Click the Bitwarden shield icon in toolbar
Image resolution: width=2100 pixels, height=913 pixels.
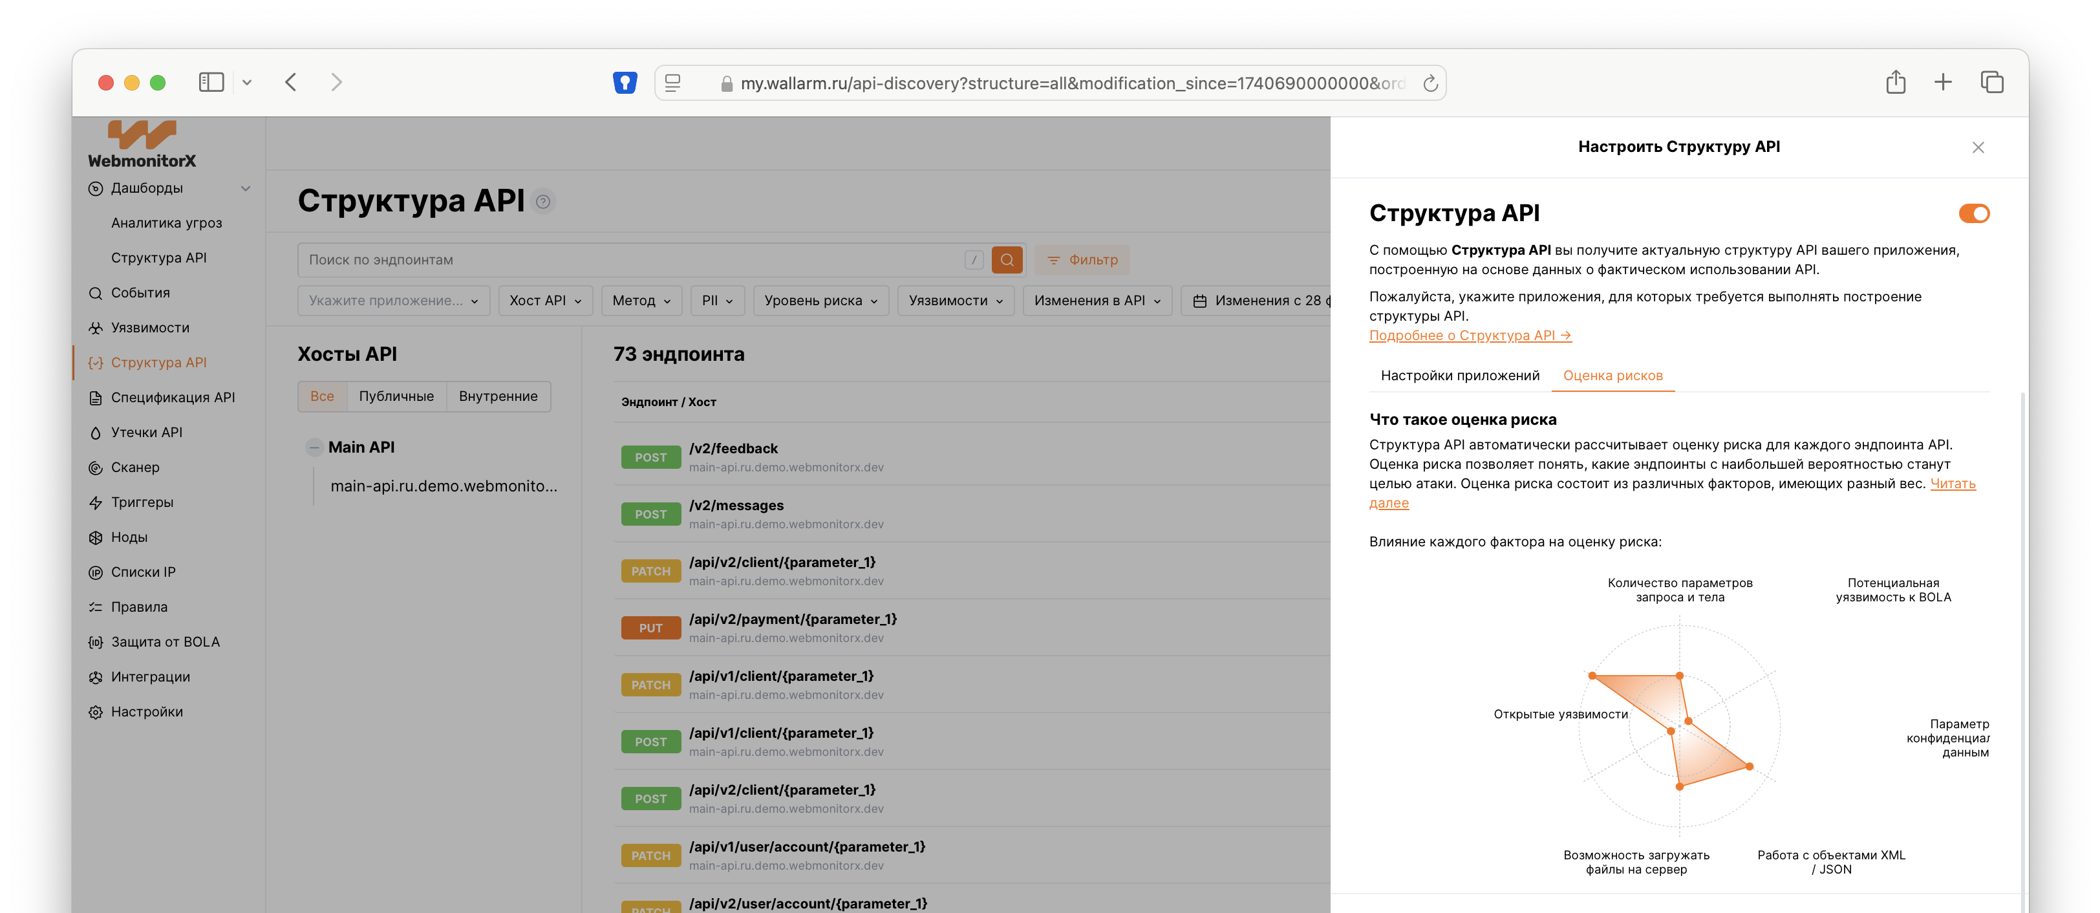pos(625,82)
